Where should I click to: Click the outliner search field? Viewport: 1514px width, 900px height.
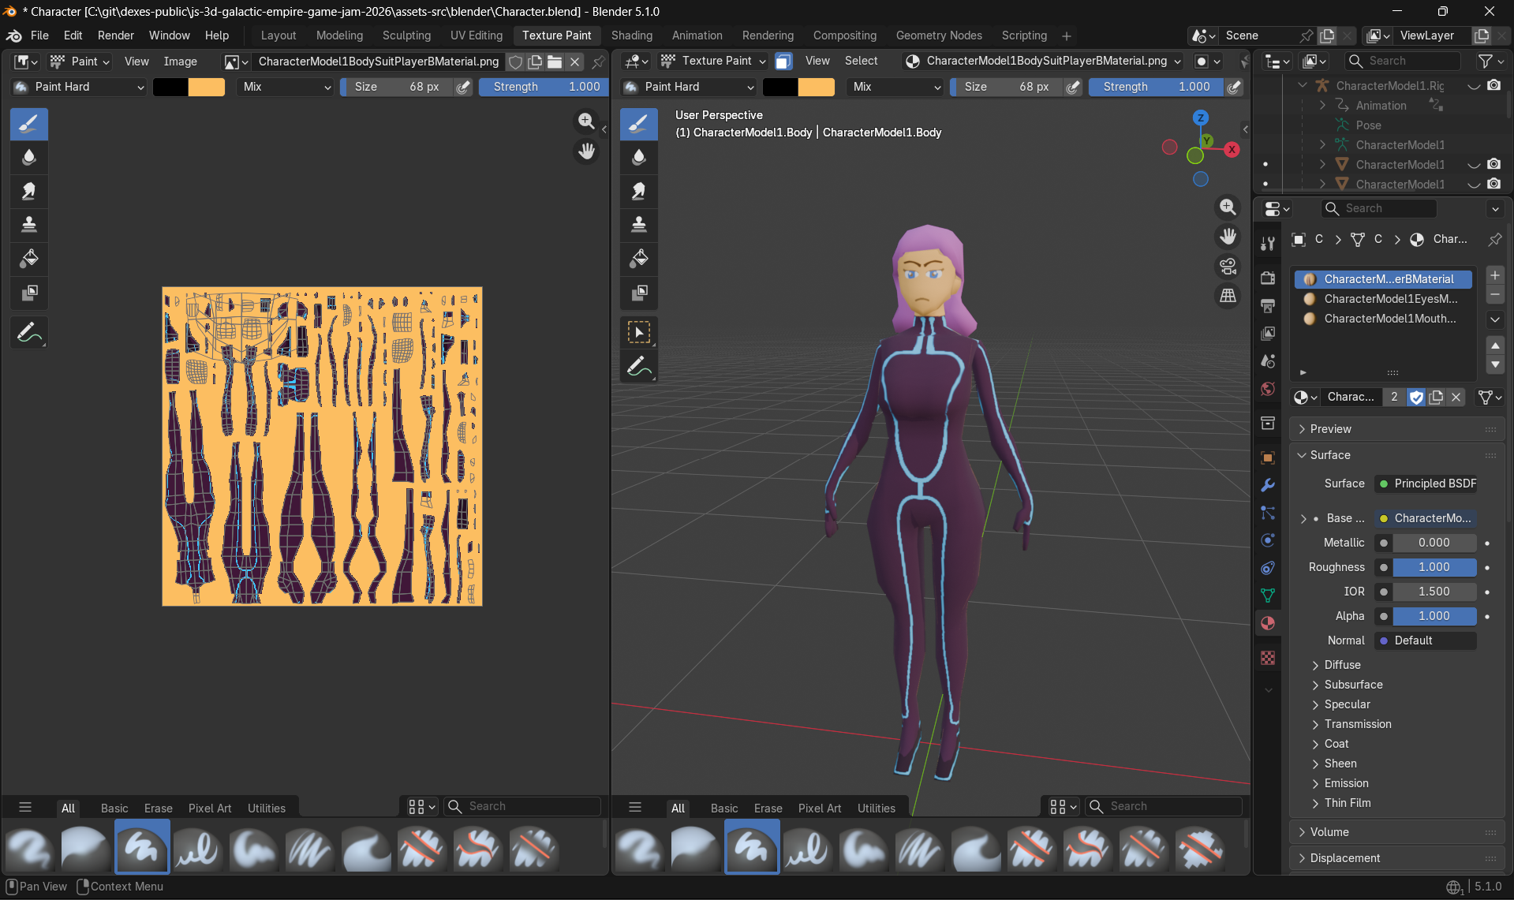pos(1403,61)
